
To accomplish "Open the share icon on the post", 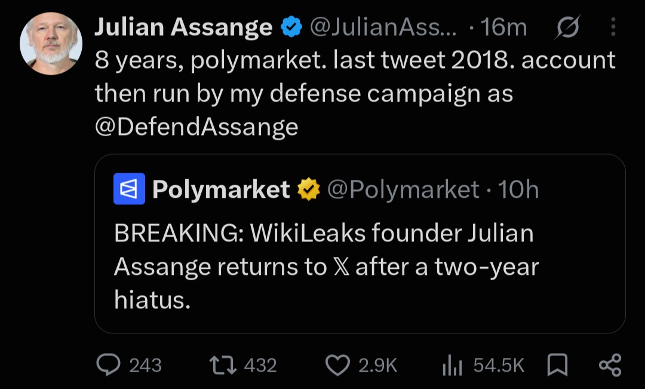I will coord(610,365).
